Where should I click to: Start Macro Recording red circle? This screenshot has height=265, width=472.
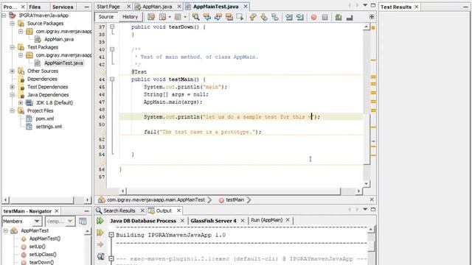click(x=313, y=17)
